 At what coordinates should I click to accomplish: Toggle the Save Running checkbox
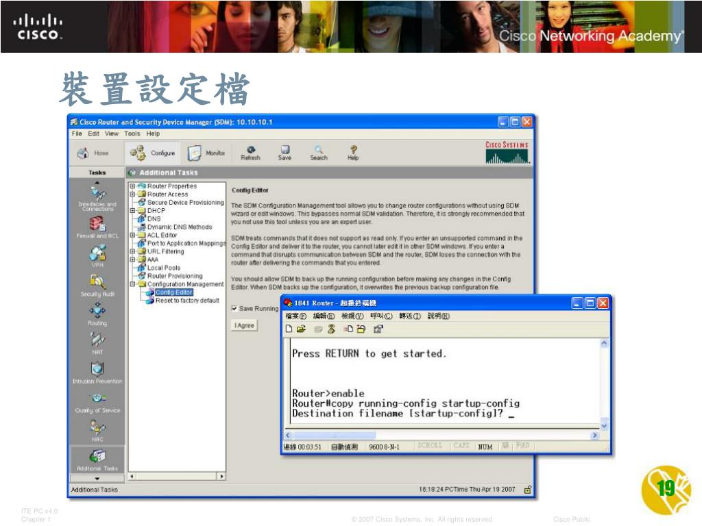234,308
